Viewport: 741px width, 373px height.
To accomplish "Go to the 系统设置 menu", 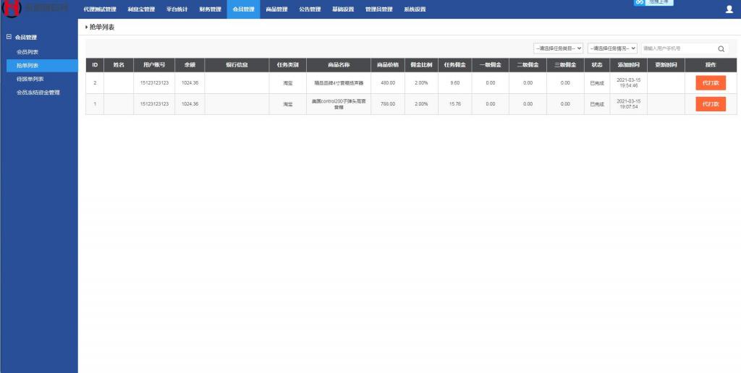I will coord(415,9).
